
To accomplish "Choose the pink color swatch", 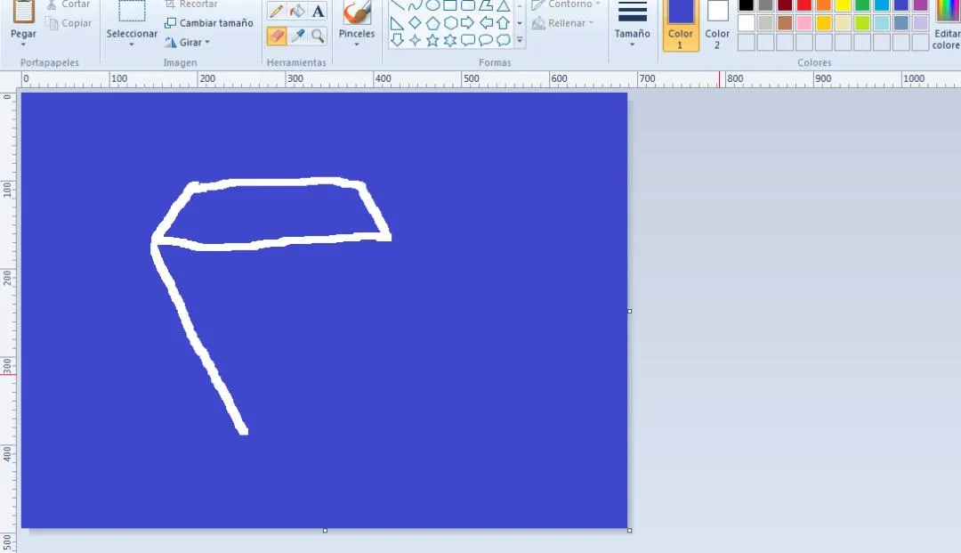I will (x=804, y=23).
